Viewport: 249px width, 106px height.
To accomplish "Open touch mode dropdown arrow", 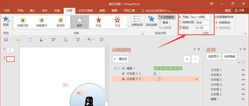I will point(45,40).
